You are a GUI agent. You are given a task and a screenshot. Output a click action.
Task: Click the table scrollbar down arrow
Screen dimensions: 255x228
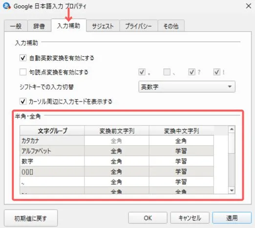click(x=232, y=190)
